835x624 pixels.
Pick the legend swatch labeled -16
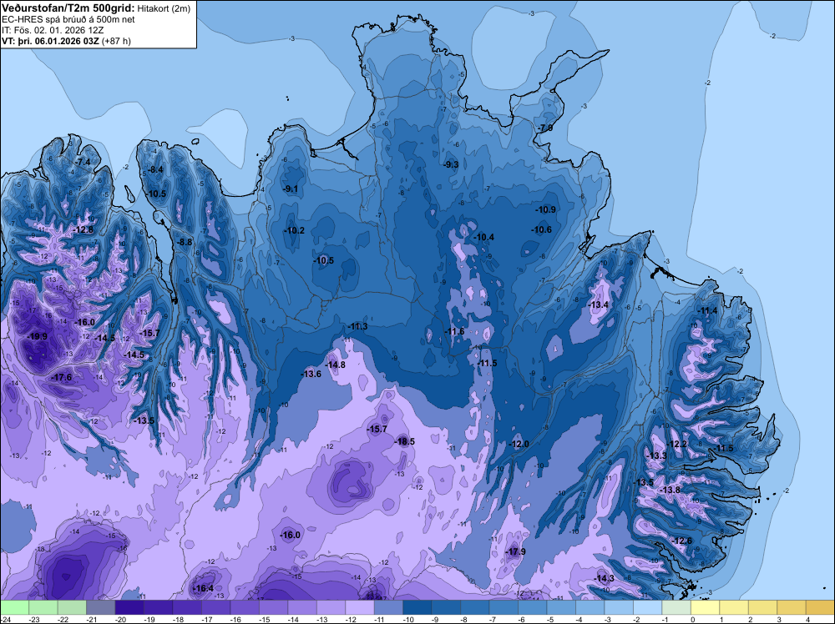245,607
